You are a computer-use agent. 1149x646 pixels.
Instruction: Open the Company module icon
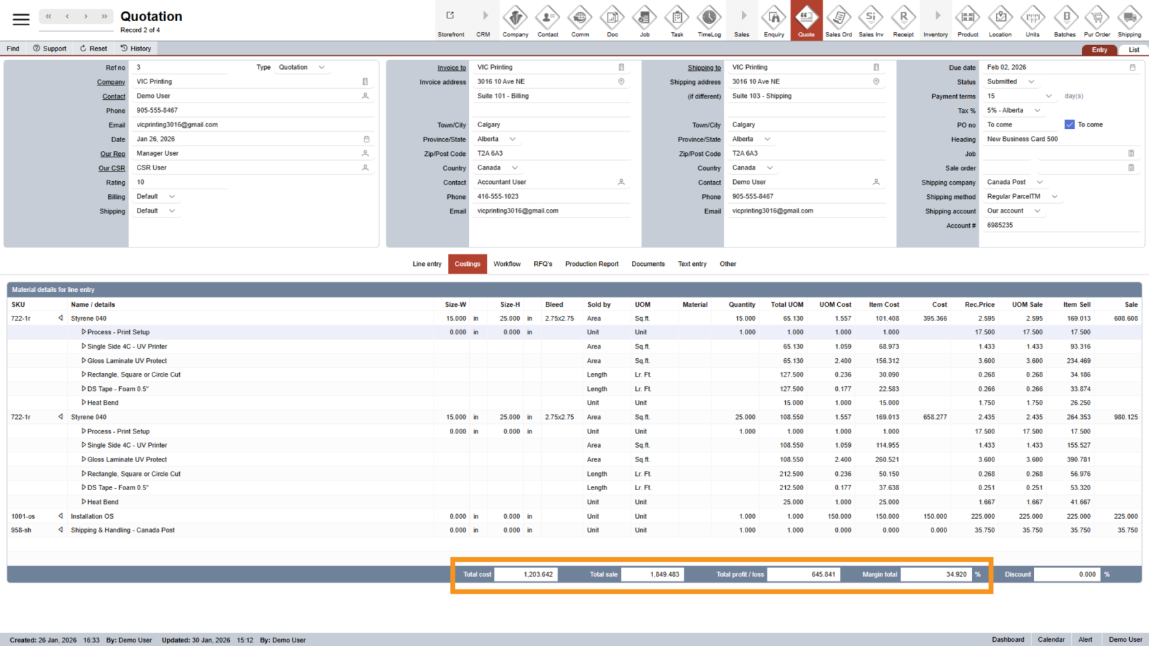tap(515, 20)
